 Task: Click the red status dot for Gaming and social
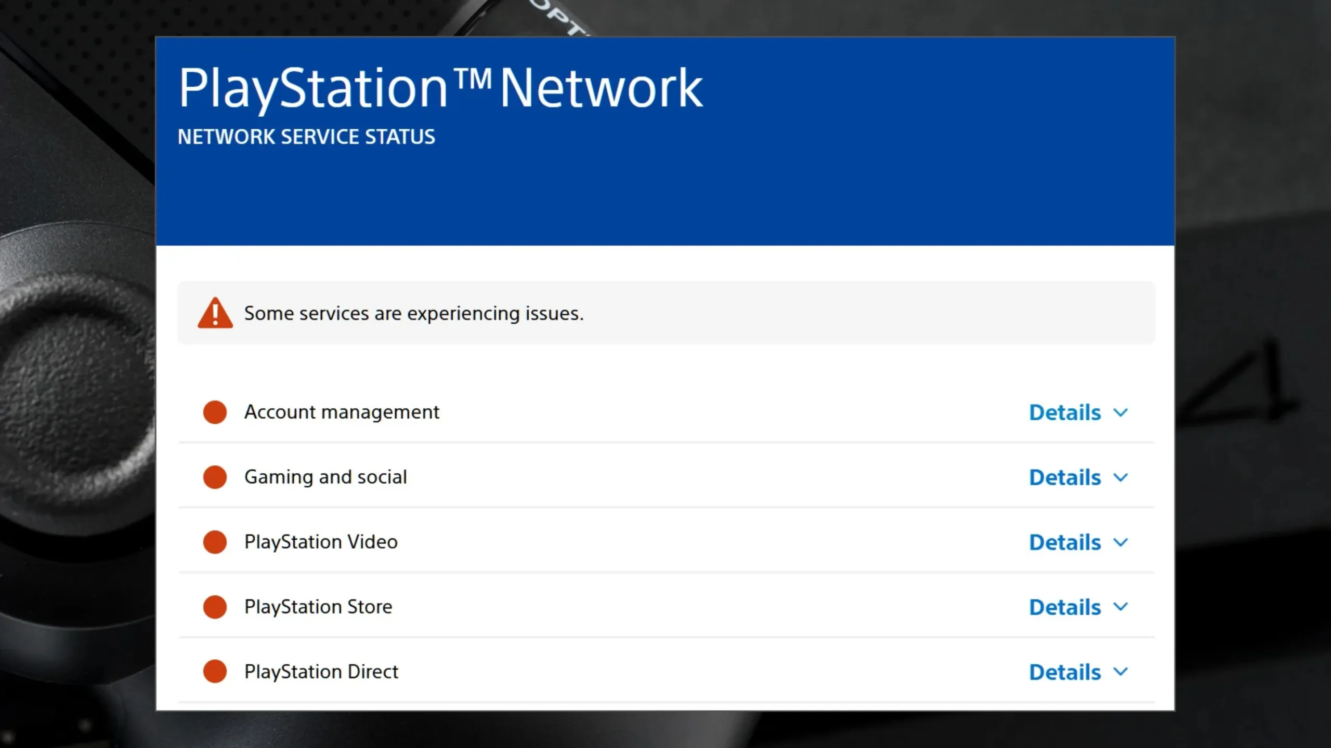click(215, 477)
